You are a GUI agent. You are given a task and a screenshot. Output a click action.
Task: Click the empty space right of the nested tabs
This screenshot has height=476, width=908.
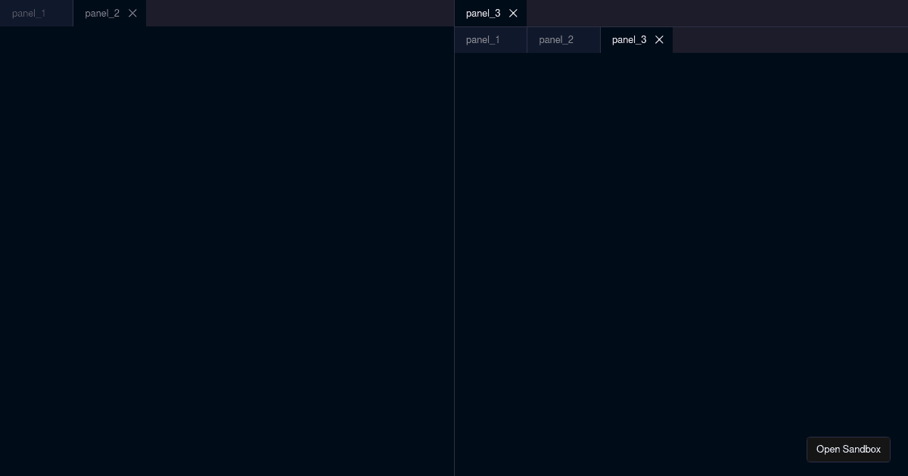(x=787, y=40)
